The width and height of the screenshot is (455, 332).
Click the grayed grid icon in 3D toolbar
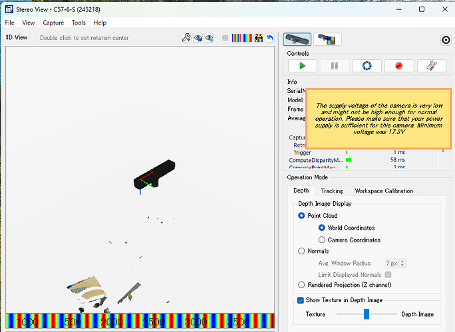225,38
